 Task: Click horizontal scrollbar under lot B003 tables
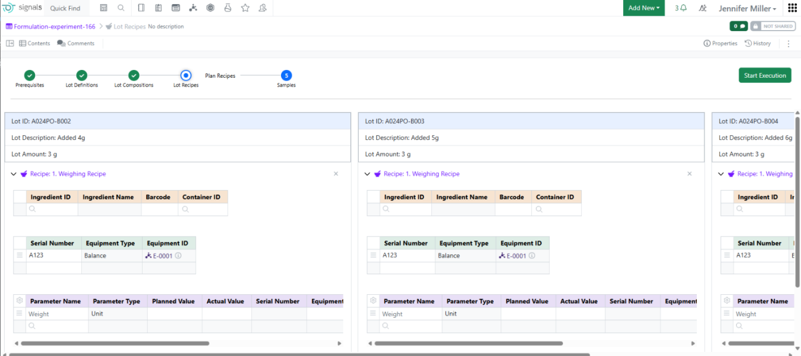click(x=468, y=343)
